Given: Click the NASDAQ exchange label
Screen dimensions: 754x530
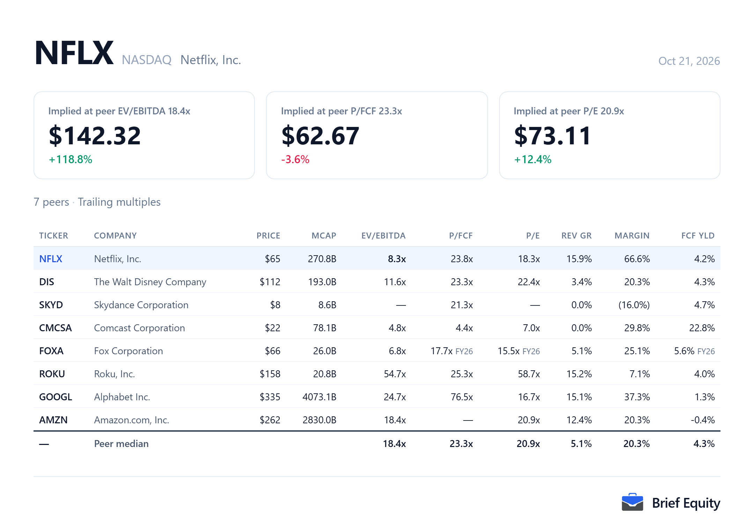Looking at the screenshot, I should point(147,60).
